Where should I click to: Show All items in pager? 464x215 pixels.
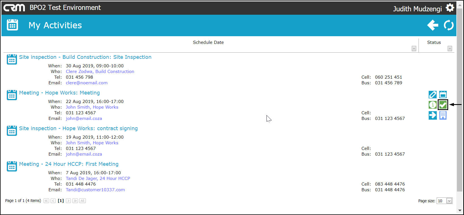(83, 201)
